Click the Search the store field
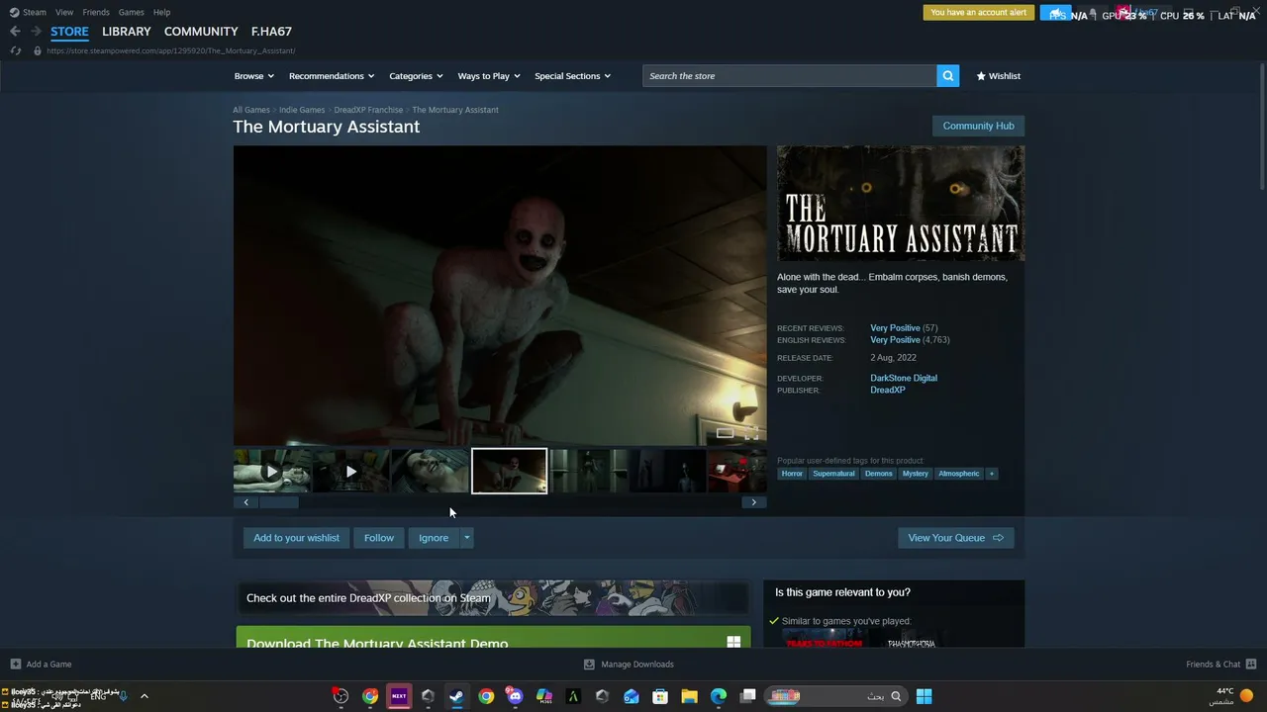 [x=790, y=76]
